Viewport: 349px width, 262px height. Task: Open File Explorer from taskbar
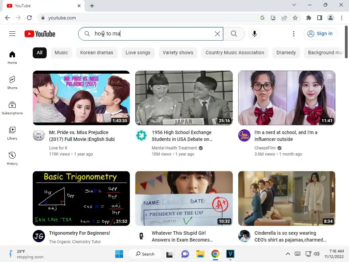coord(200,254)
